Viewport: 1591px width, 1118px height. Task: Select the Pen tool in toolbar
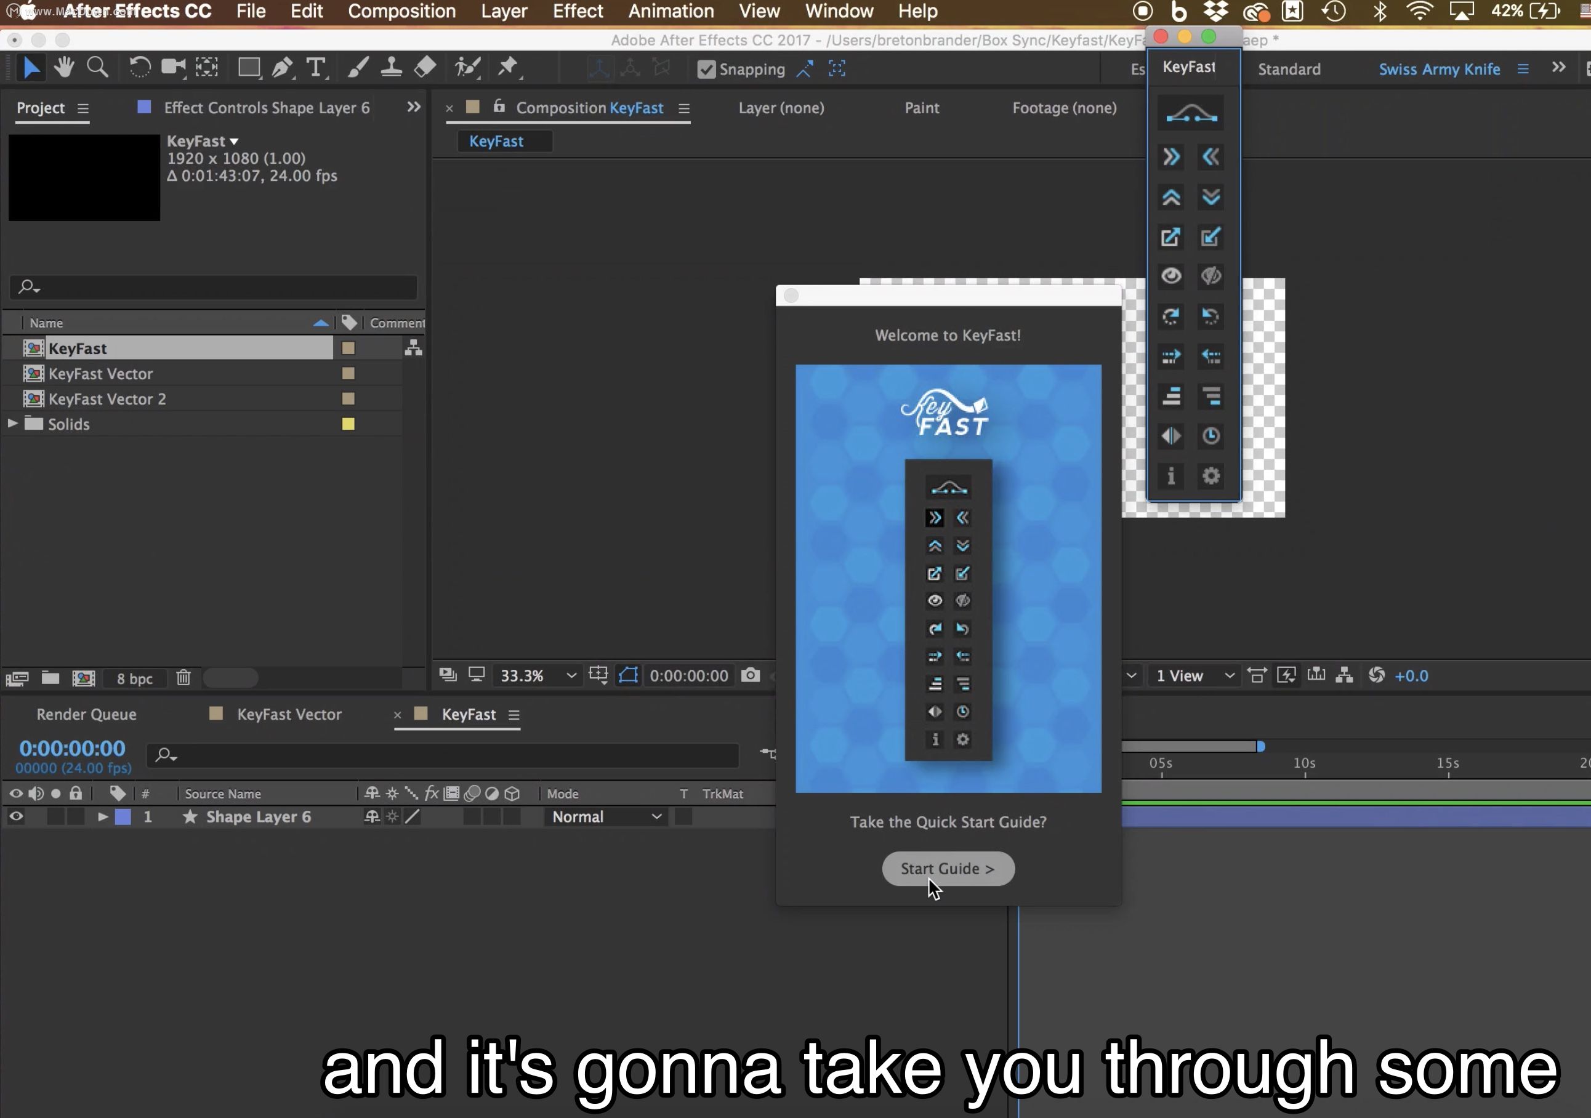(x=281, y=68)
